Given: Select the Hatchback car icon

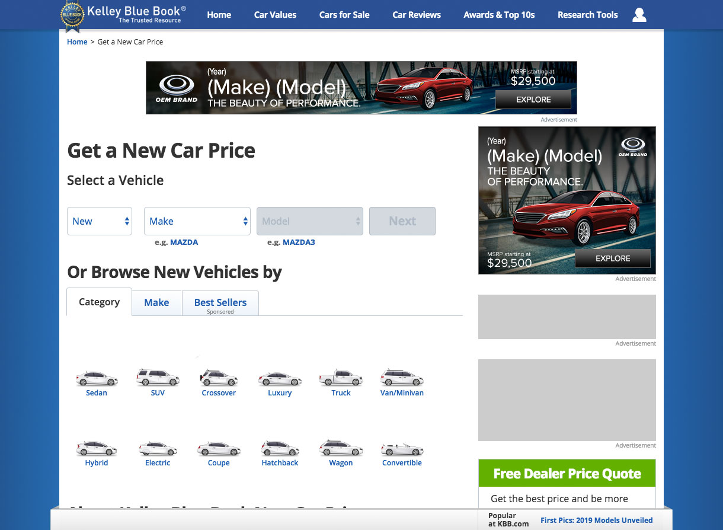Looking at the screenshot, I should pyautogui.click(x=280, y=448).
